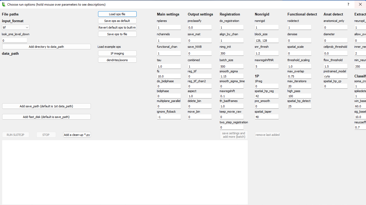Screen dimensions: 366x205
Task: Click Add fast_disk button
Action: pyautogui.click(x=46, y=117)
